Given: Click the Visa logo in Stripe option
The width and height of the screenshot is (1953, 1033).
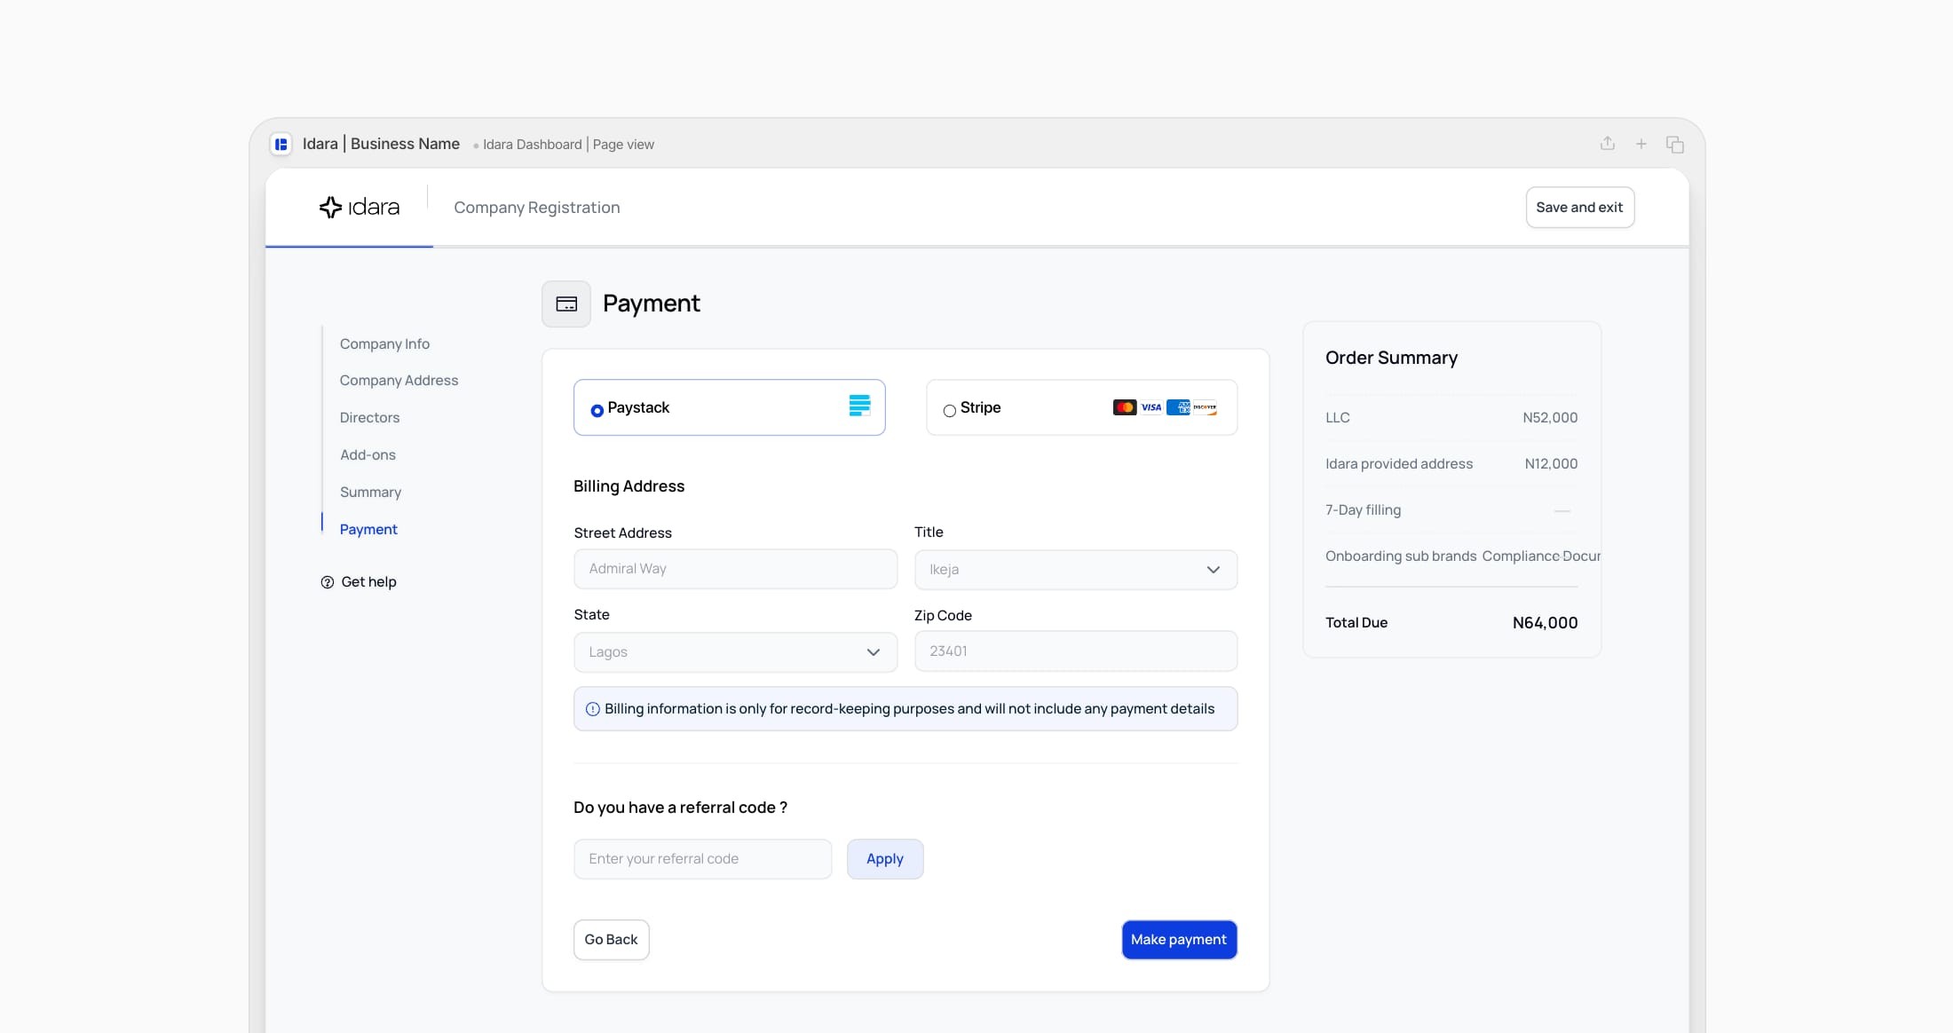Looking at the screenshot, I should pyautogui.click(x=1151, y=407).
